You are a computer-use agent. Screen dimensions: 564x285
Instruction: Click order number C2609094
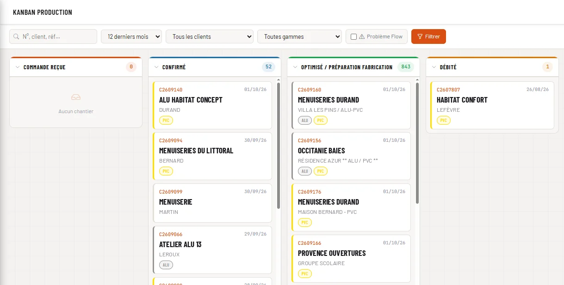171,140
